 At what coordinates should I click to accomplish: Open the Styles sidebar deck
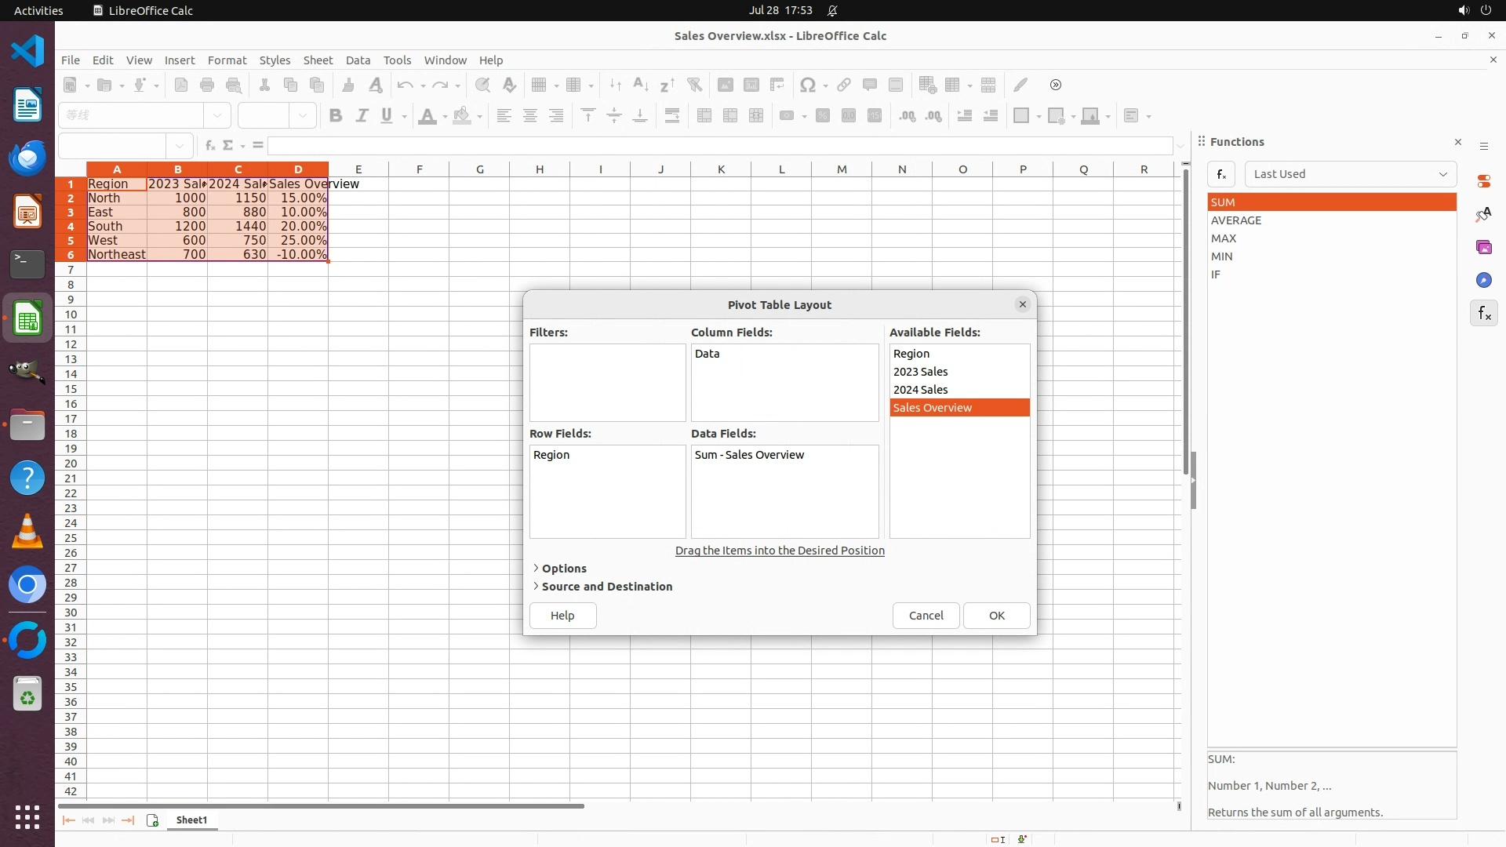tap(1483, 214)
